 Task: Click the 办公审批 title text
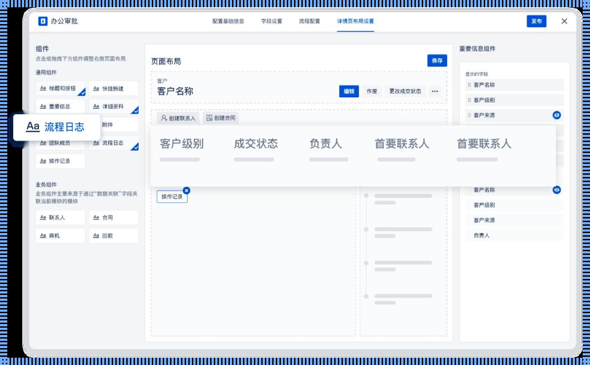[x=64, y=21]
